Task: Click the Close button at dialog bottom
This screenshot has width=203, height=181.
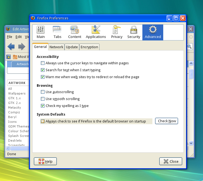Action: 171,161
